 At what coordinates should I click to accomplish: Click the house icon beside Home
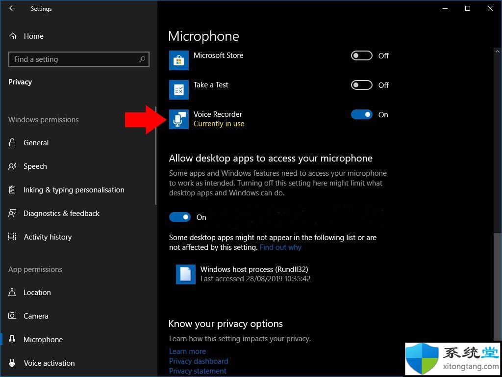[13, 36]
